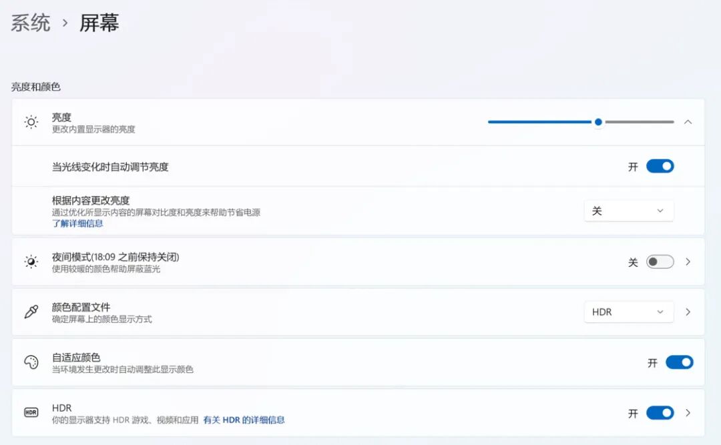Open 有关 HDR 的详细信息 link
Screen dimensions: 721x445
pos(244,420)
